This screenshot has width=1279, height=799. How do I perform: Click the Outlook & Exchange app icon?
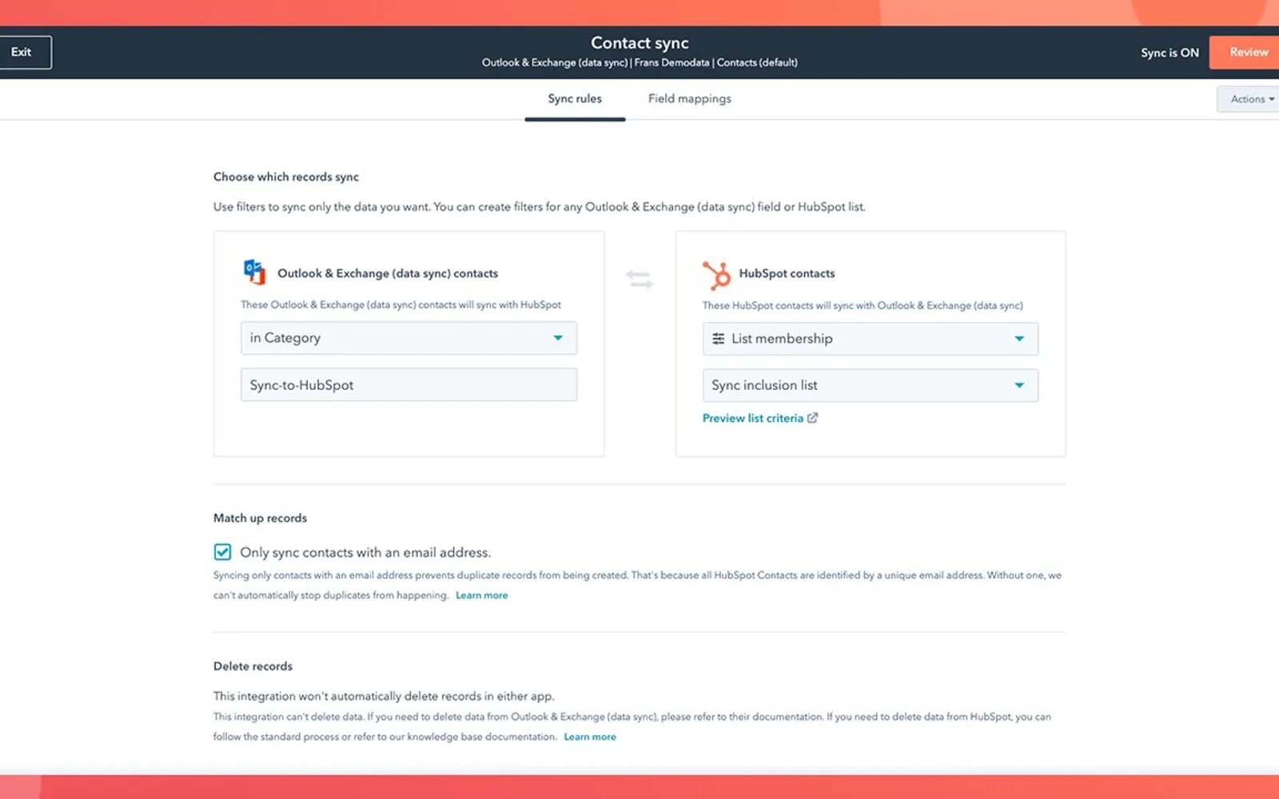tap(254, 272)
